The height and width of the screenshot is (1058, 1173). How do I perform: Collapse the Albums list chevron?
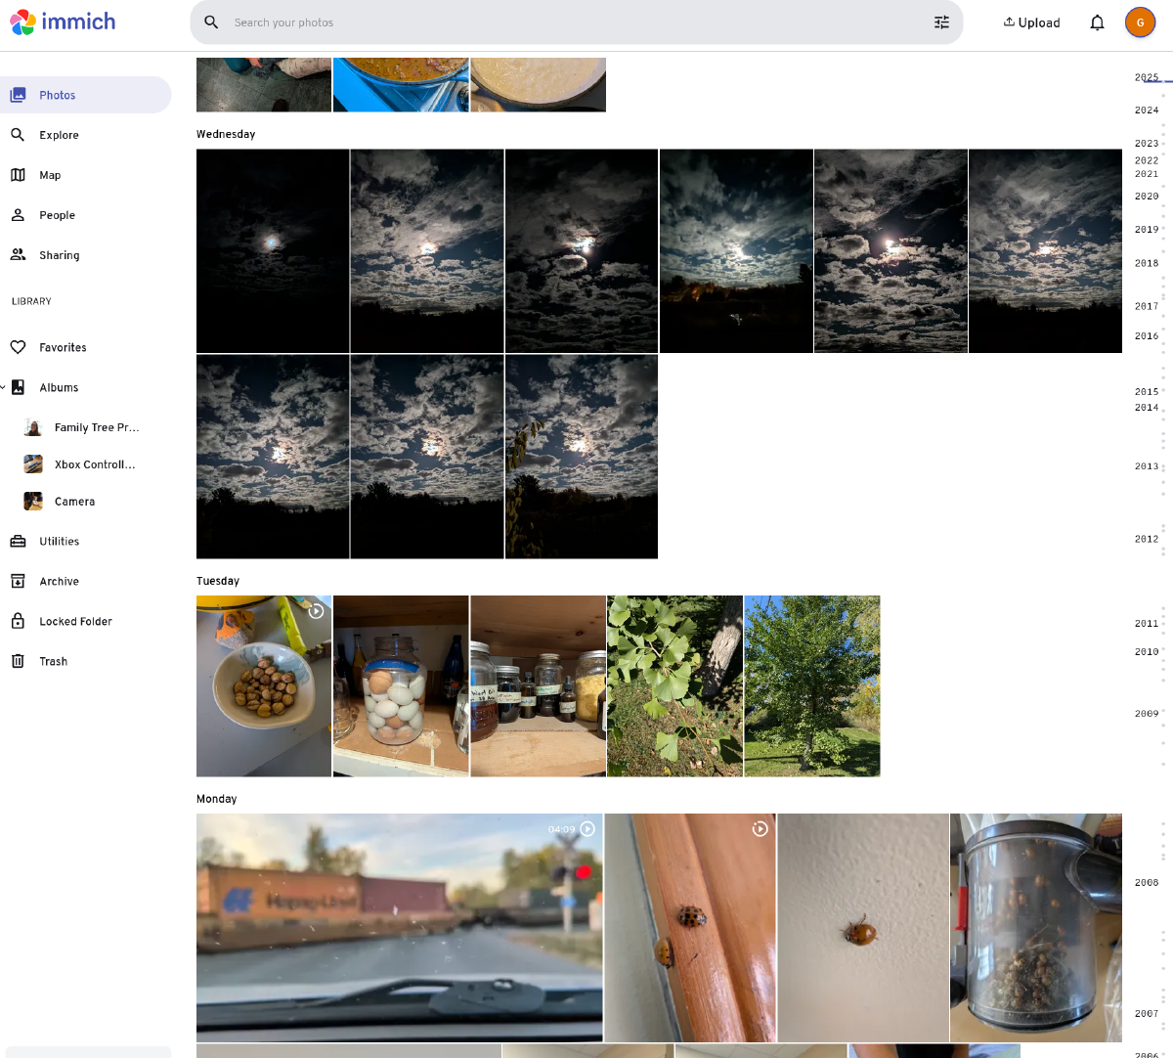[x=4, y=388]
